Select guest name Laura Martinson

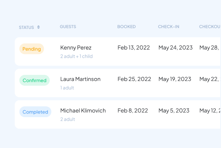(80, 79)
